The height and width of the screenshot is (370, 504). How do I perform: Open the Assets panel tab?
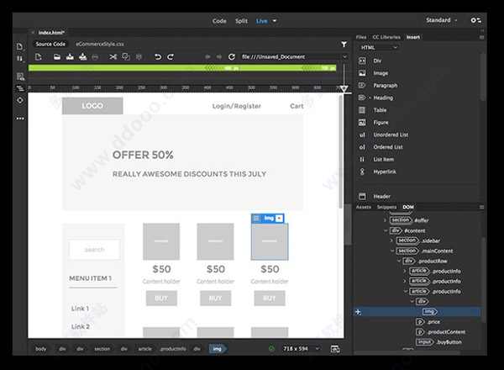click(363, 207)
